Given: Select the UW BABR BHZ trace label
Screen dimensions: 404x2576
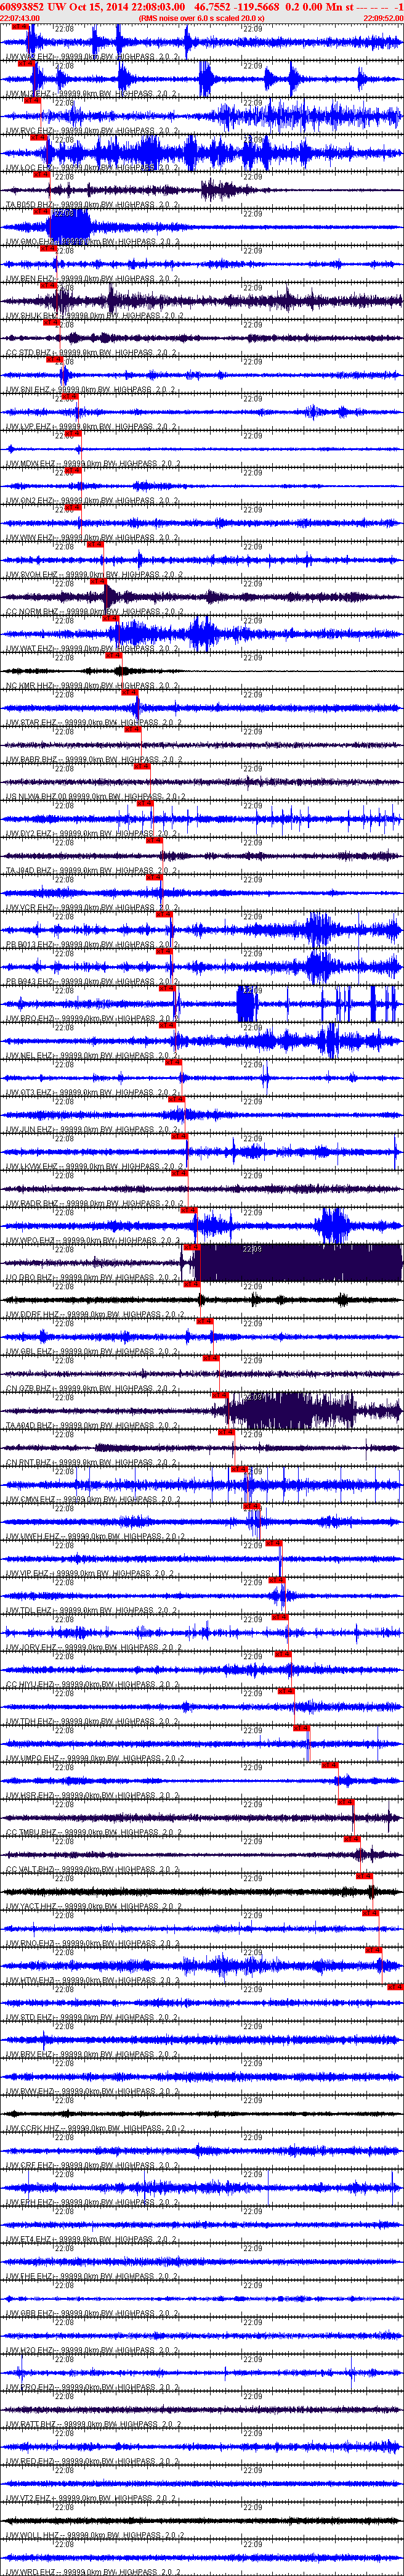Looking at the screenshot, I should (93, 759).
